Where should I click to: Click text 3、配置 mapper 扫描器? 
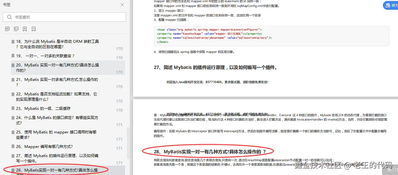(x=171, y=20)
